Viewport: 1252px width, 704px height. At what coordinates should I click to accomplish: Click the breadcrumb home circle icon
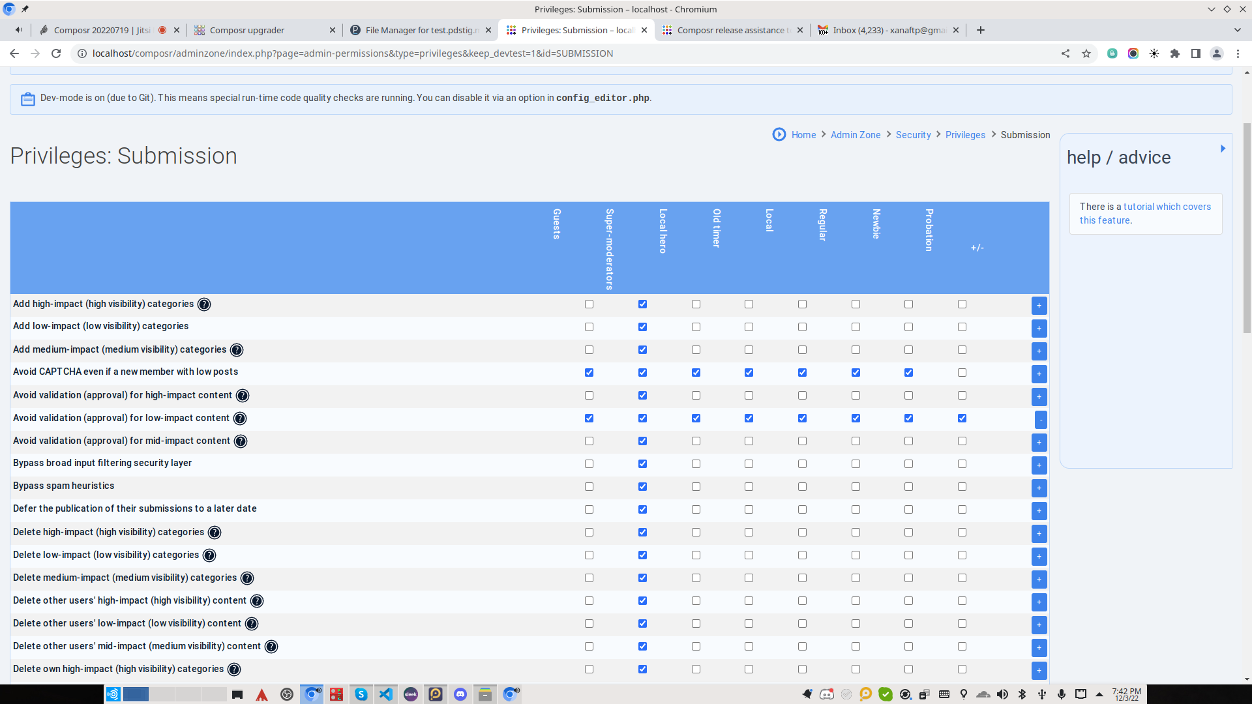click(x=779, y=134)
